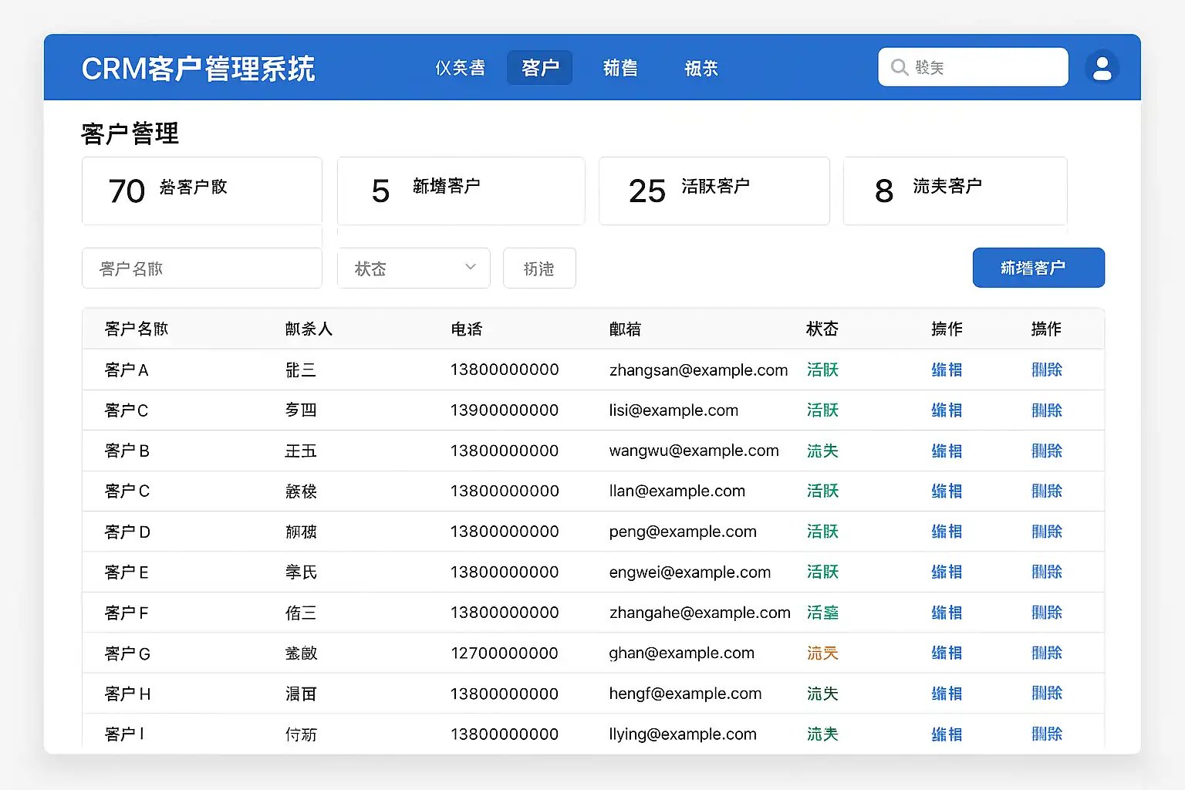Click the CRM客户管理系统 logo title
Image resolution: width=1185 pixels, height=790 pixels.
(x=198, y=69)
